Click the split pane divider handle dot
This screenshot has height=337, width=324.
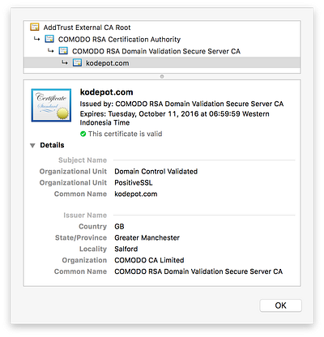pos(162,76)
